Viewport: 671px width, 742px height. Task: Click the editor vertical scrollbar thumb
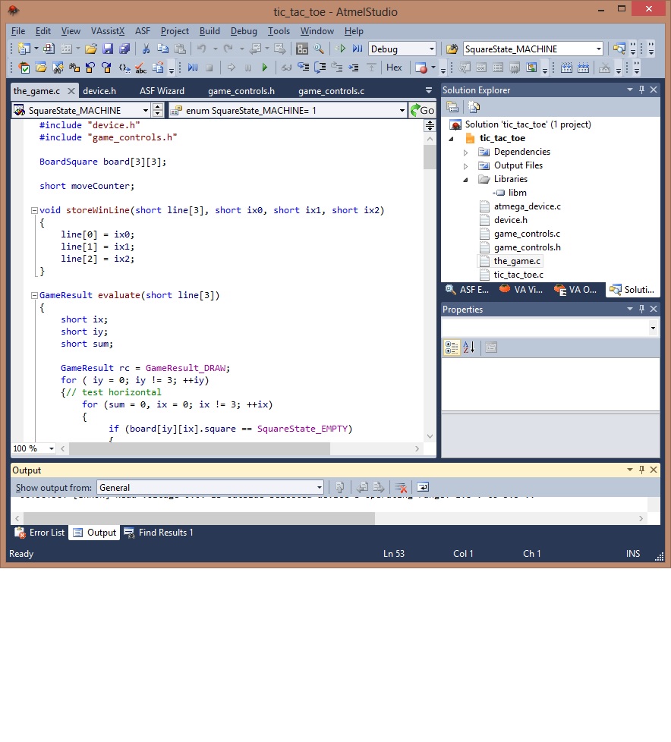click(x=430, y=156)
